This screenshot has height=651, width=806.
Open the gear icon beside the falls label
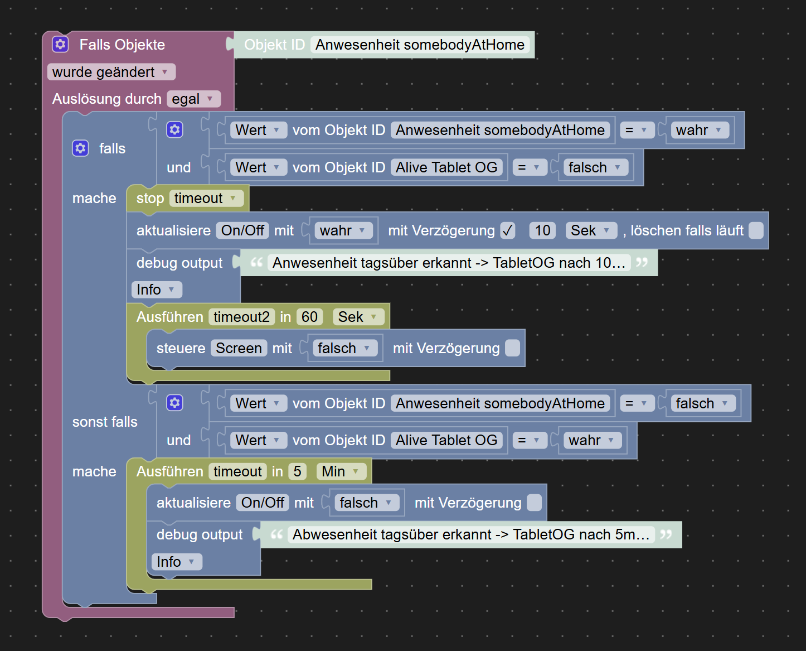pos(80,148)
